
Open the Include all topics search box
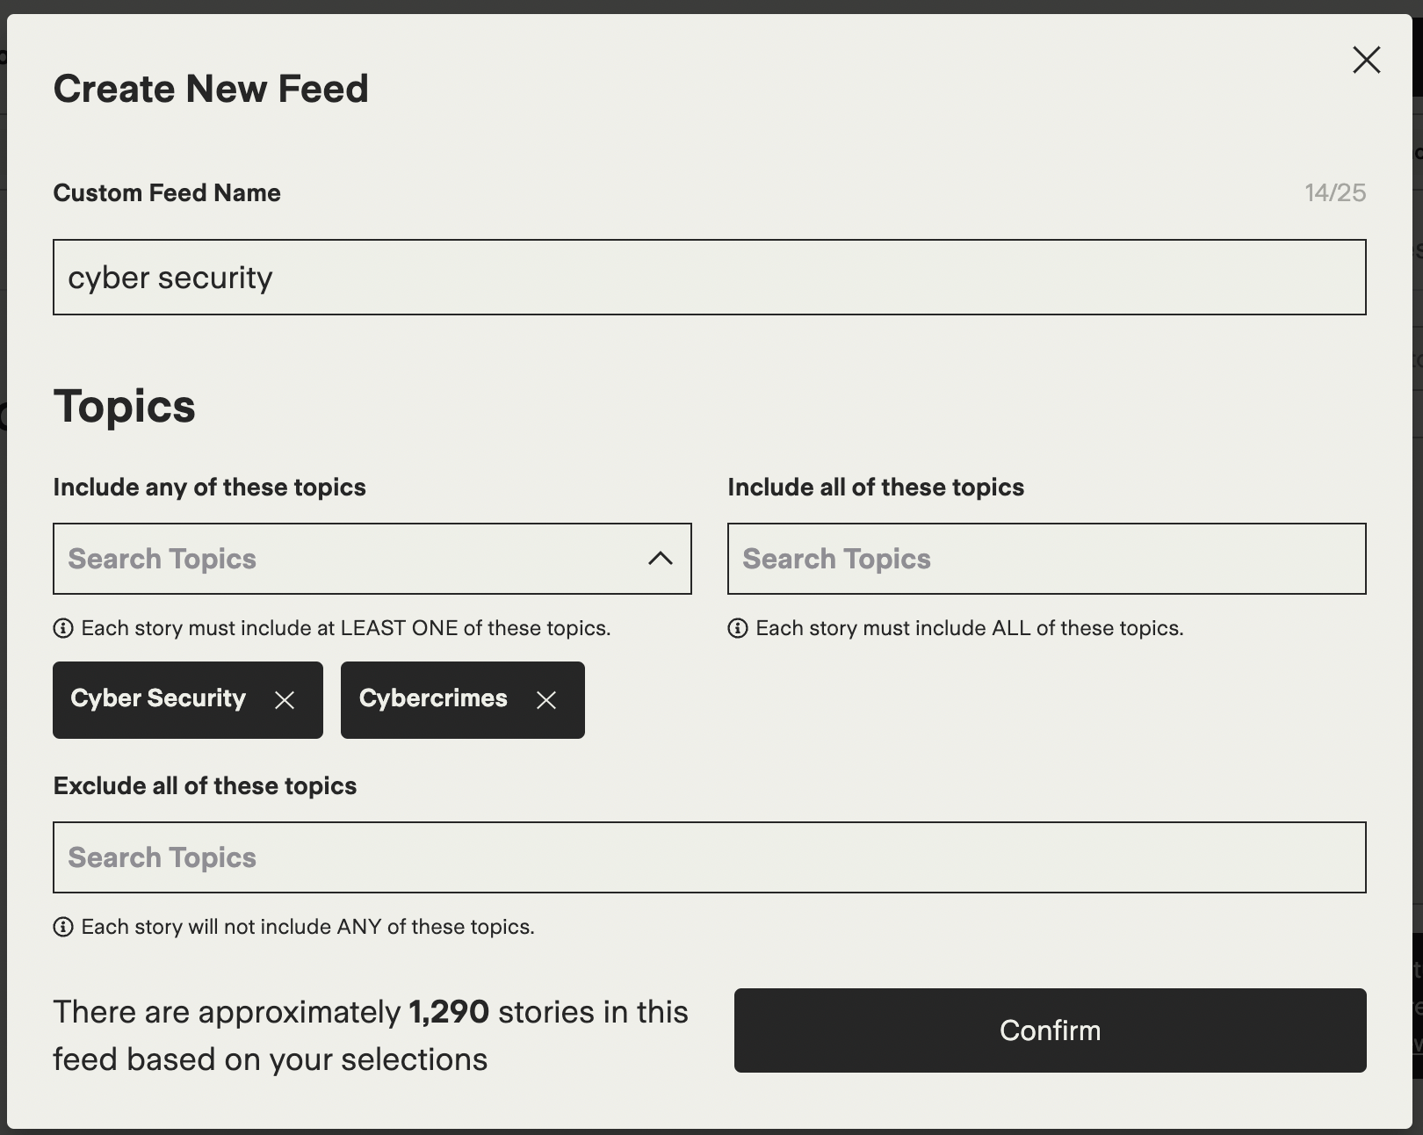(1046, 559)
